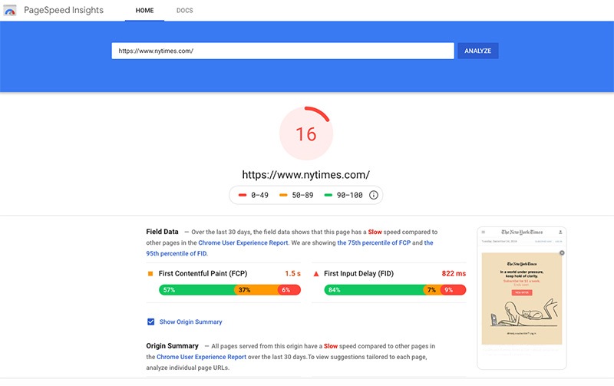The width and height of the screenshot is (614, 386).
Task: Click the First Contentful Paint (FCP) label
Action: (203, 274)
